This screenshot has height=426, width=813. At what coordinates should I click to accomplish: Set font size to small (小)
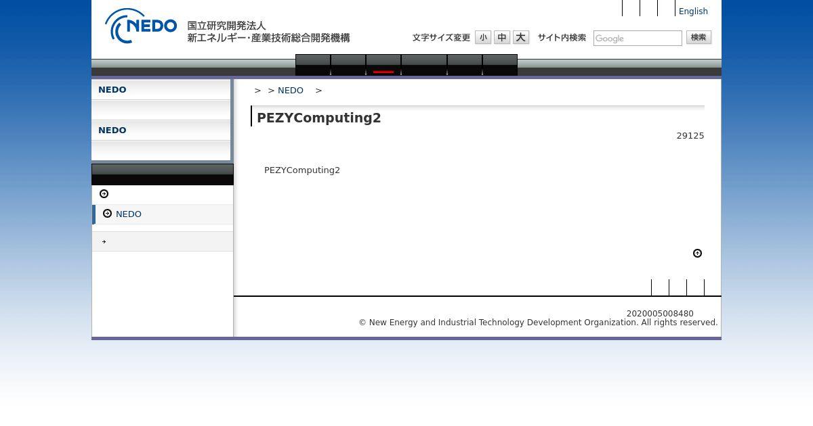(483, 38)
